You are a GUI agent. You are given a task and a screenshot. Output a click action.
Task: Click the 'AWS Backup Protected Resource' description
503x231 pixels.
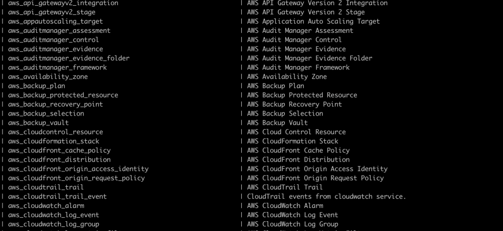coord(302,95)
